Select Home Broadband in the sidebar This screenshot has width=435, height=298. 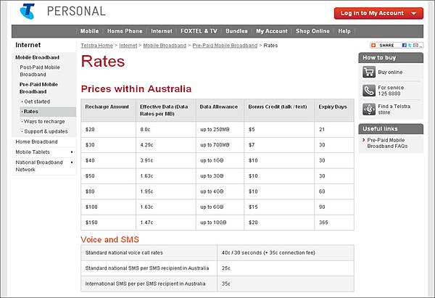37,142
